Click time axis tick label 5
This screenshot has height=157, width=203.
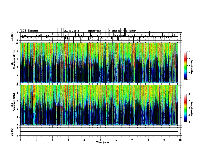coord(100,140)
